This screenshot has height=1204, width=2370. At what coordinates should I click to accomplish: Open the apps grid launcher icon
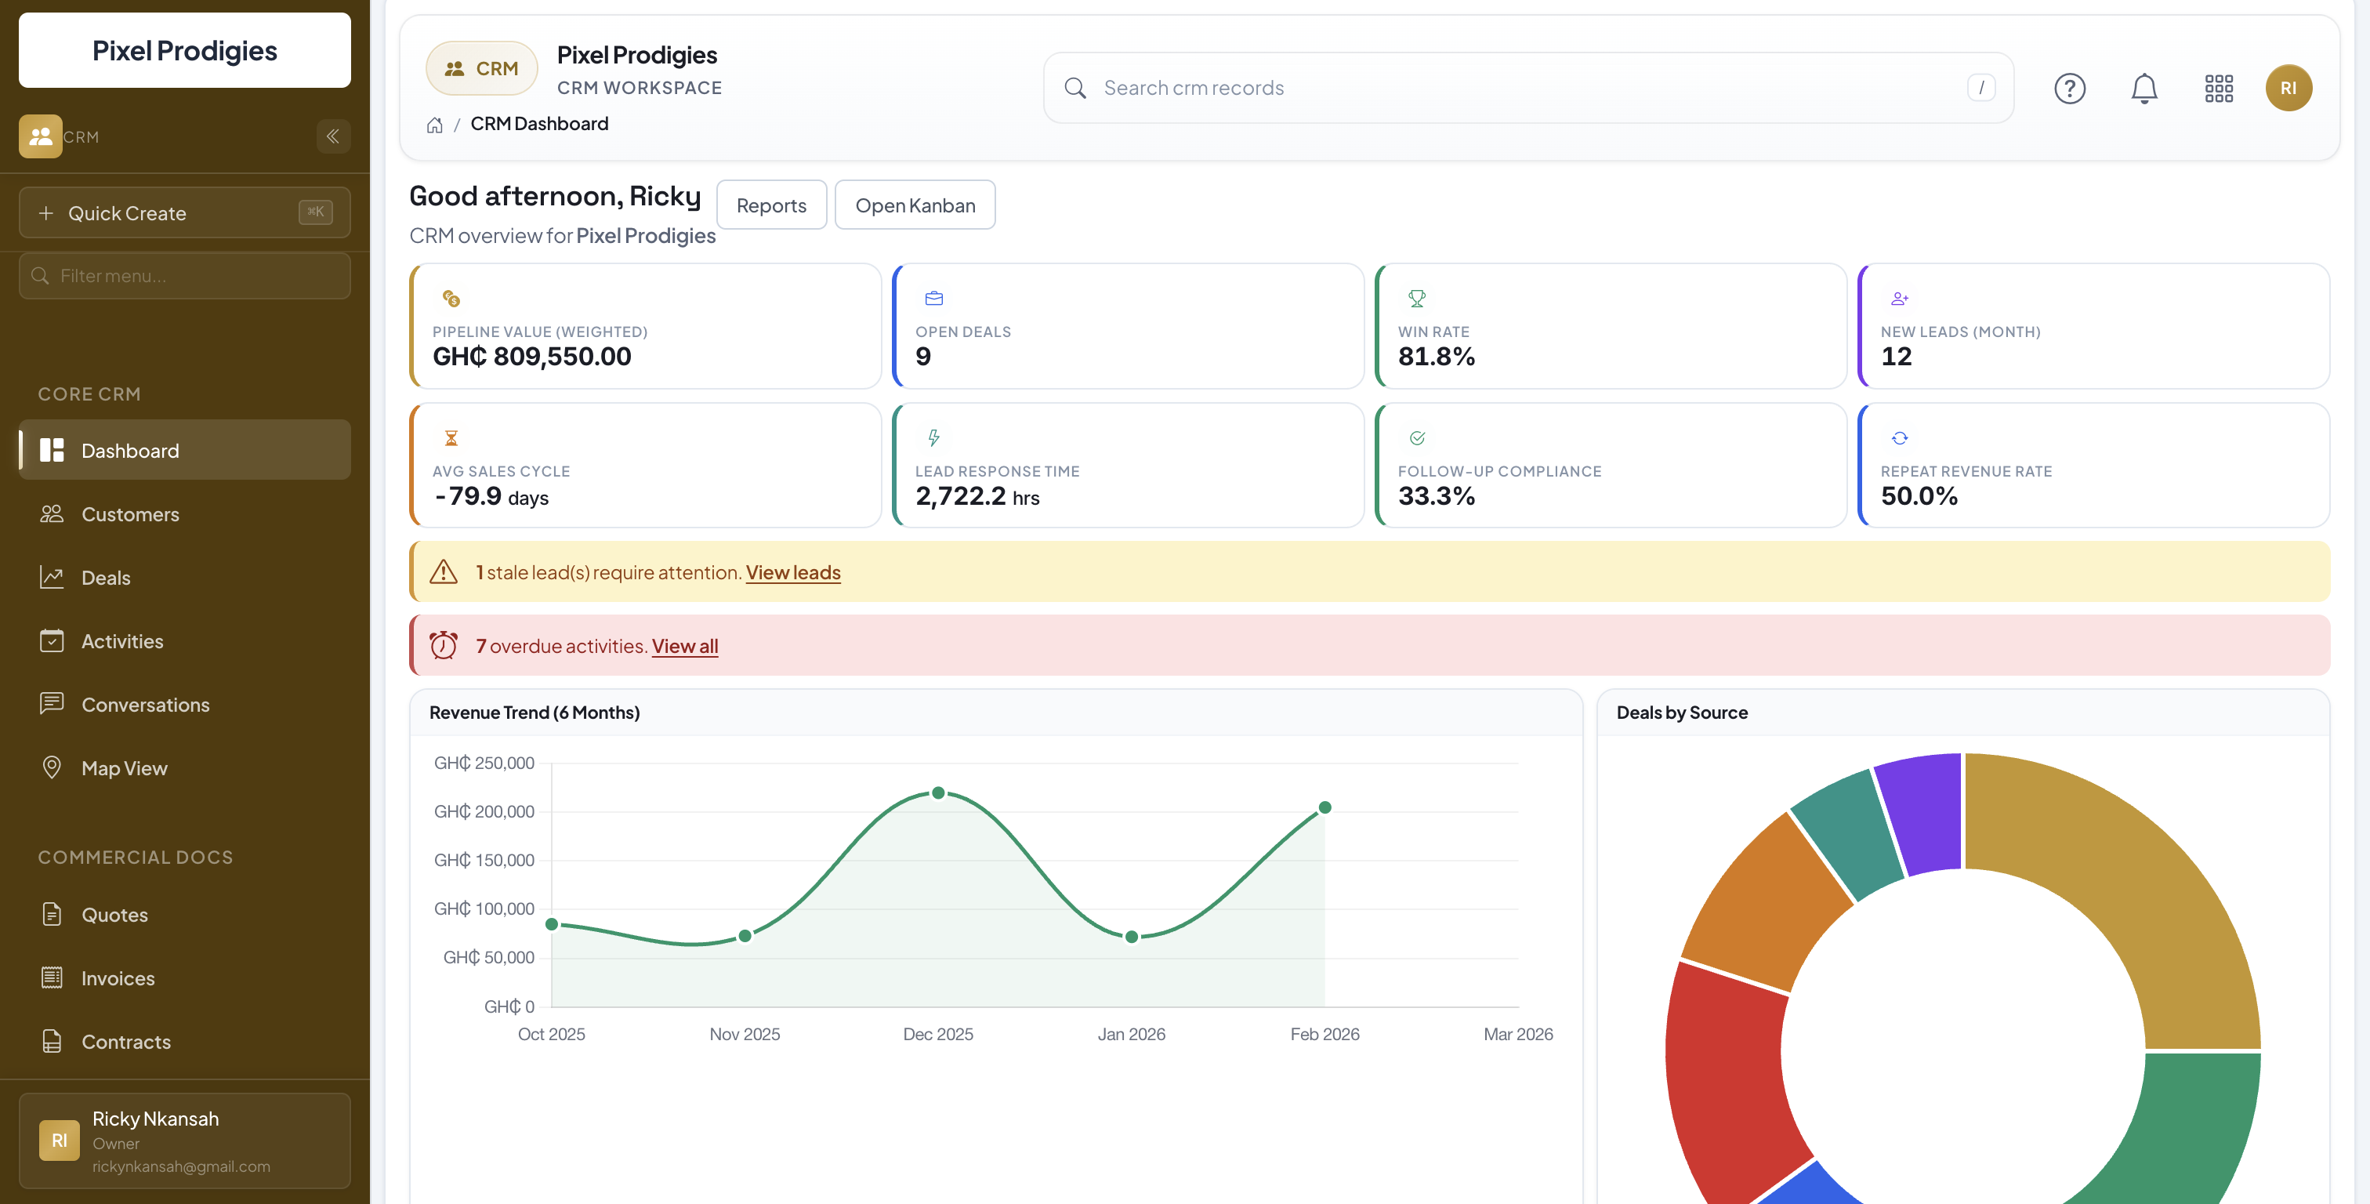coord(2219,88)
